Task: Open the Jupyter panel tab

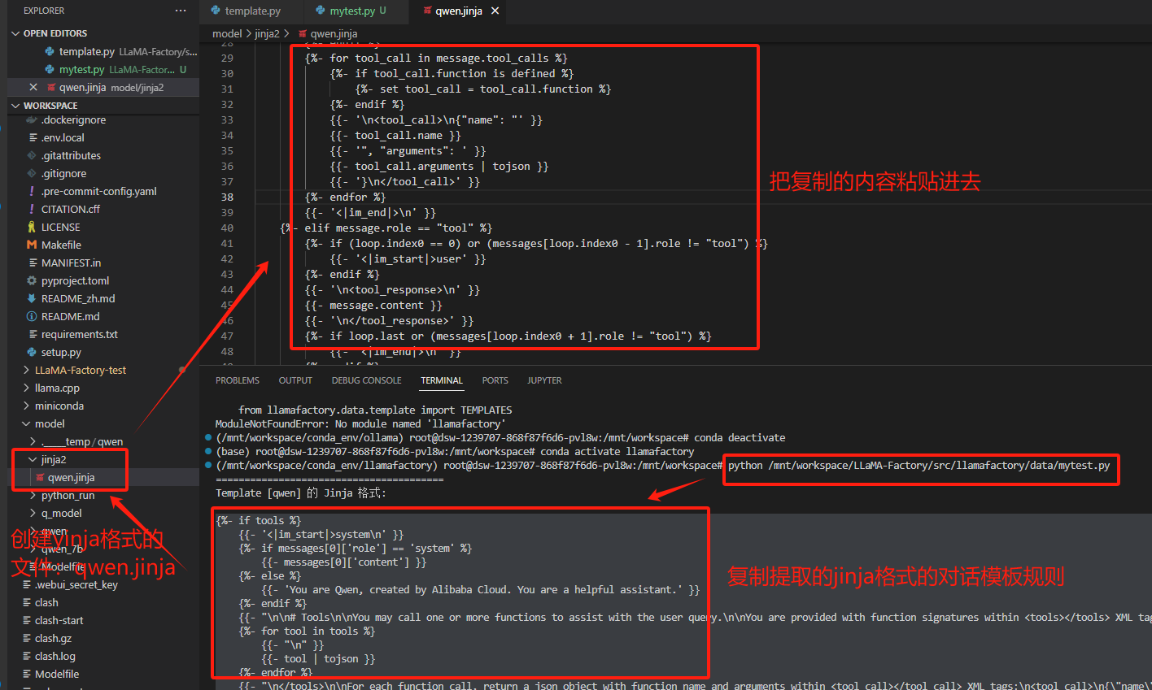Action: pos(544,380)
